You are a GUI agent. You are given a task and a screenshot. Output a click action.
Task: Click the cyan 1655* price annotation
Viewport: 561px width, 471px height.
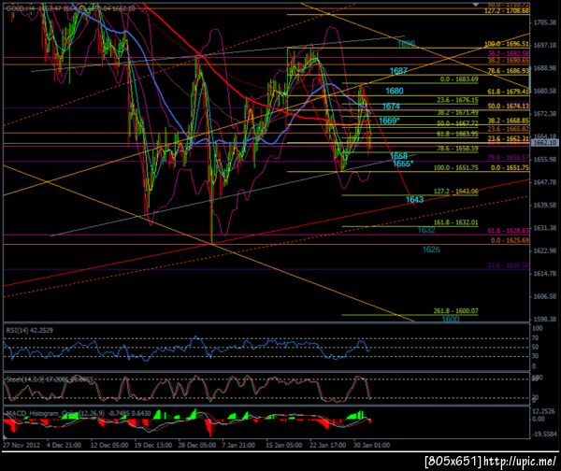click(x=403, y=164)
